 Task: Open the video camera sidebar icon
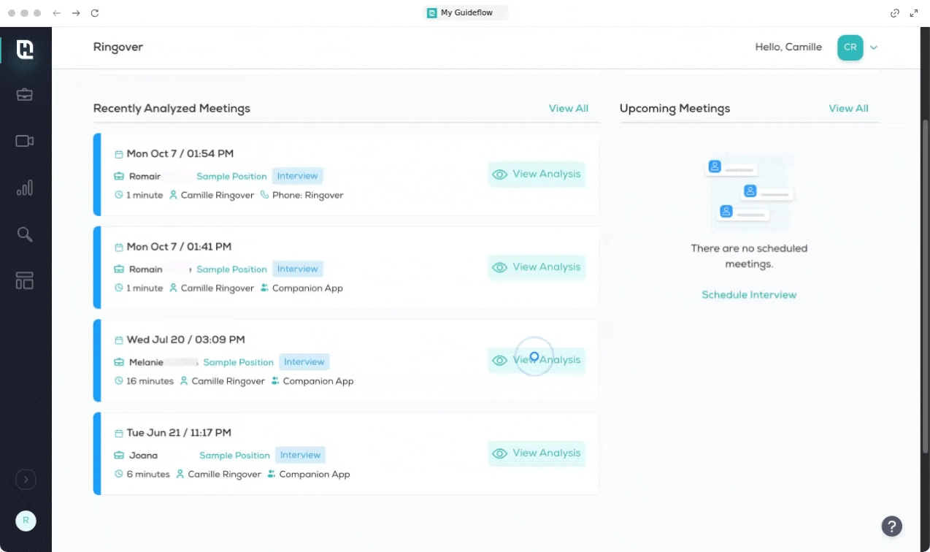25,141
